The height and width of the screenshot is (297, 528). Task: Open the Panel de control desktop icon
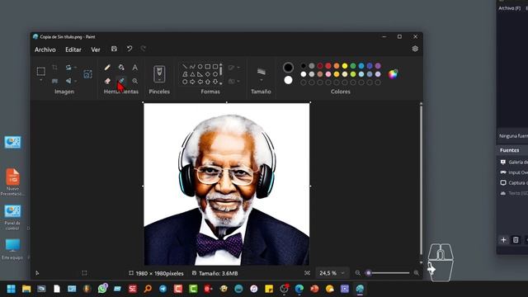(12, 217)
